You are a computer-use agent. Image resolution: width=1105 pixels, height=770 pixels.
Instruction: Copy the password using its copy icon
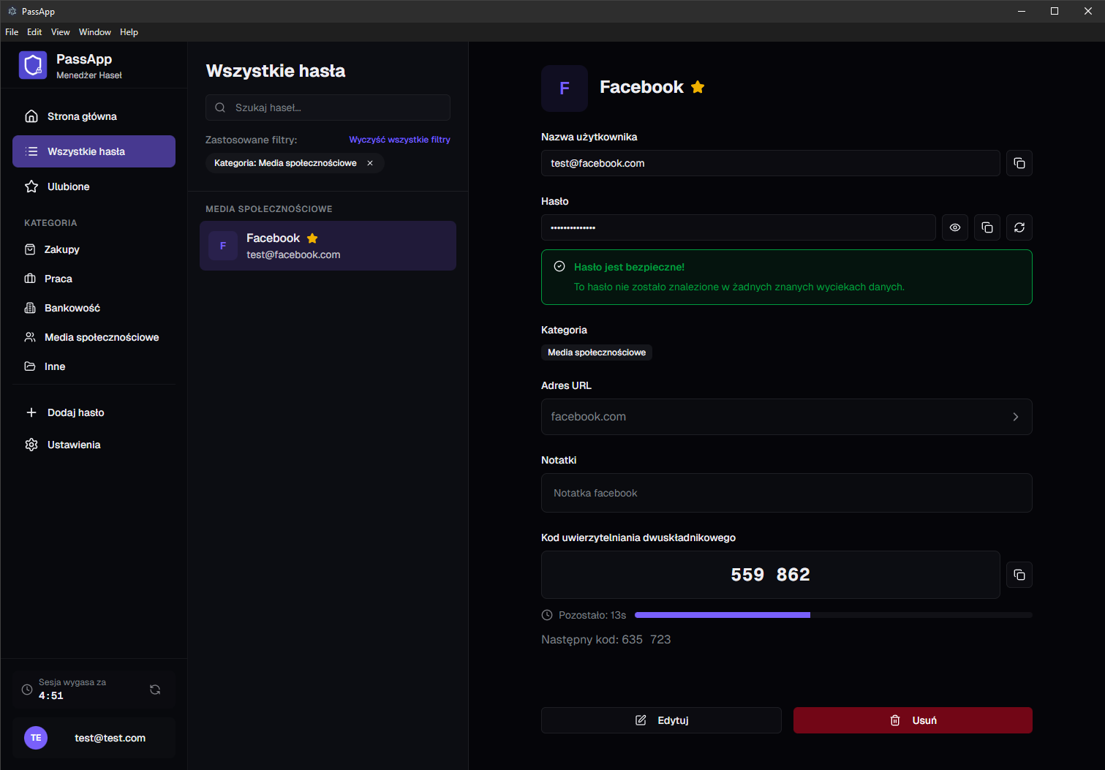tap(987, 227)
